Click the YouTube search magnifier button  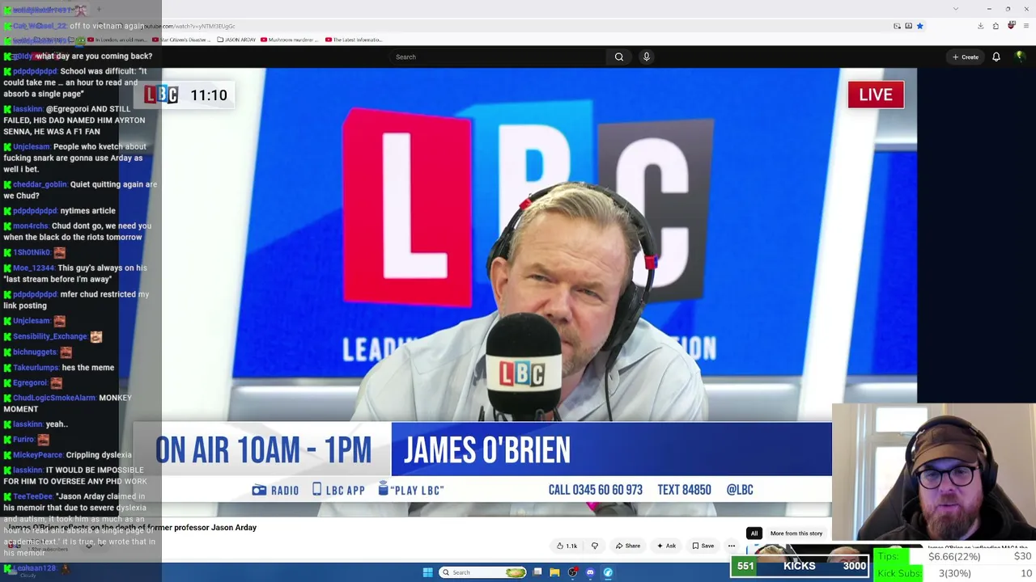pos(619,57)
